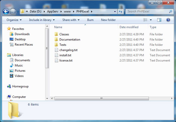This screenshot has width=176, height=122.
Task: Select the Tests folder icon
Action: coord(56,45)
